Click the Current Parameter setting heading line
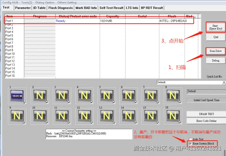This screenshot has width=226, height=156. click(79, 131)
